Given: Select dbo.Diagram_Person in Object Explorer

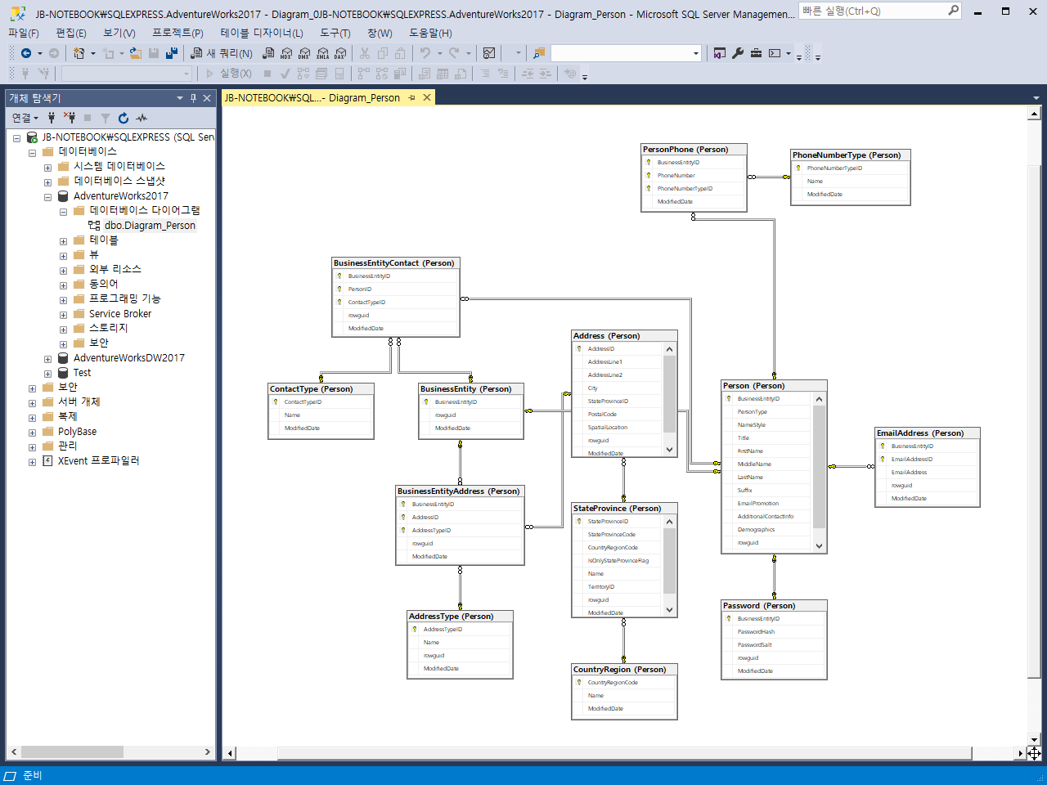Looking at the screenshot, I should coord(150,226).
